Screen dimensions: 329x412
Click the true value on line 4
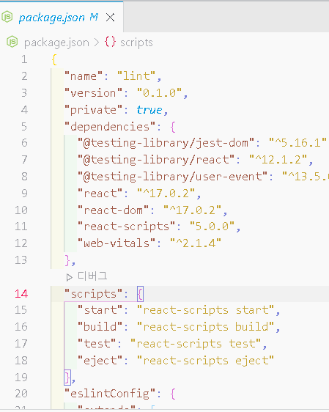(x=149, y=110)
